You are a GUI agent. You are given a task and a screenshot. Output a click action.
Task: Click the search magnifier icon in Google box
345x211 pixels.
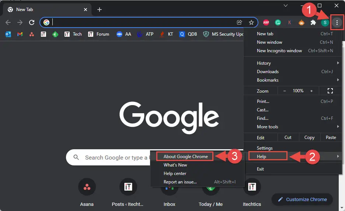(76, 157)
